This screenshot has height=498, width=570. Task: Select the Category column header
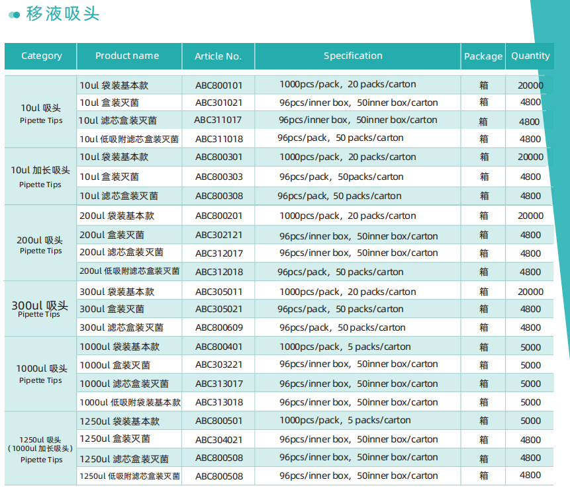[41, 56]
